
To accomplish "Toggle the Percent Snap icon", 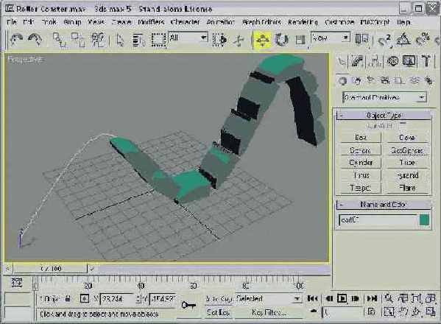I will [x=423, y=39].
